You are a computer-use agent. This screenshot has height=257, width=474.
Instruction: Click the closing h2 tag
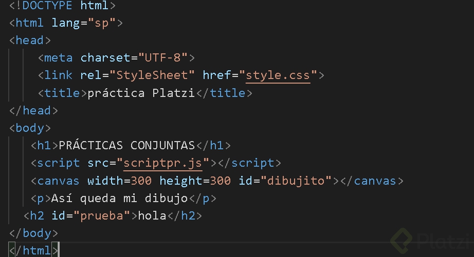pyautogui.click(x=185, y=216)
